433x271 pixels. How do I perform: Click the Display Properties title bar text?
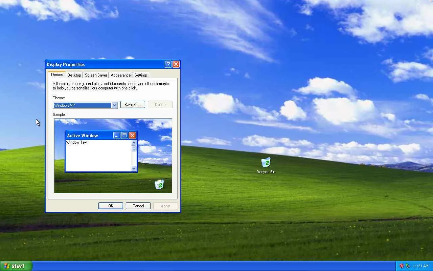coord(66,64)
